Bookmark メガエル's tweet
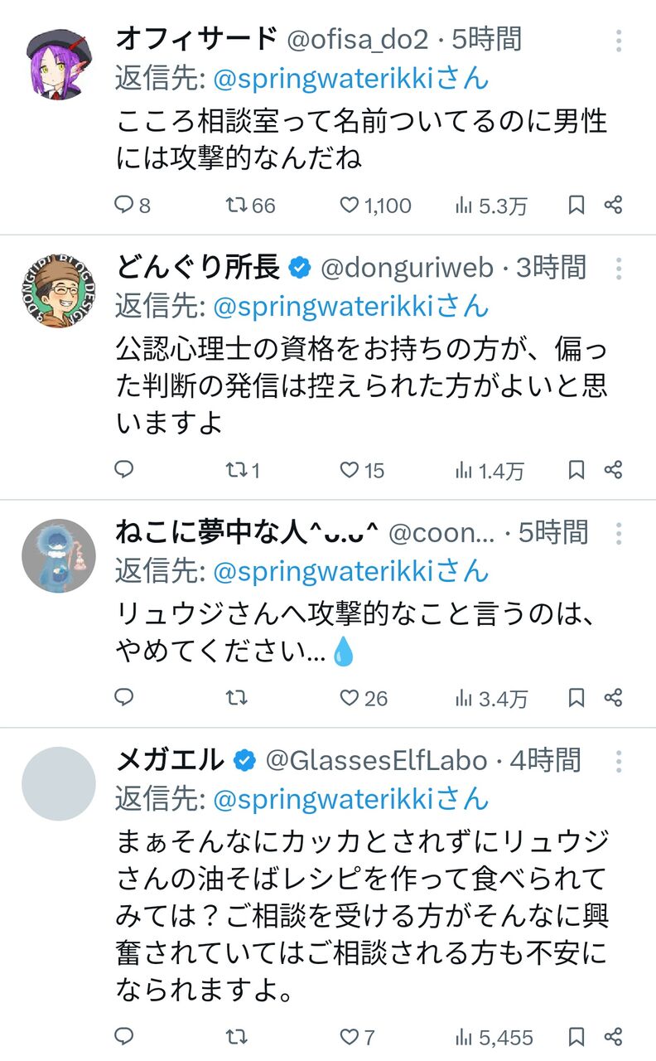656x1061 pixels. (x=576, y=1036)
